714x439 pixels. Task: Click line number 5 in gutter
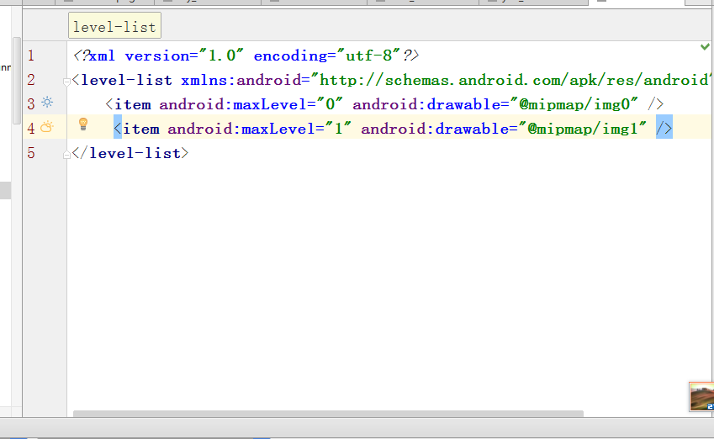tap(31, 153)
